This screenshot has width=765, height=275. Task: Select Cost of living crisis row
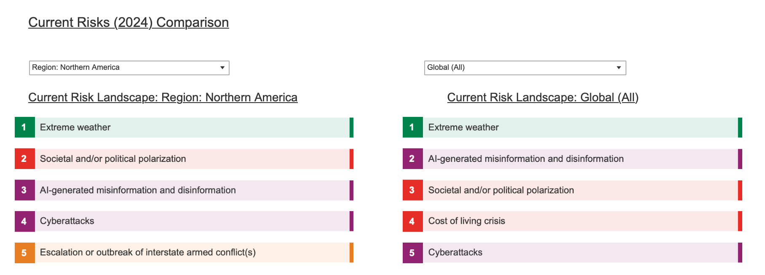[572, 221]
